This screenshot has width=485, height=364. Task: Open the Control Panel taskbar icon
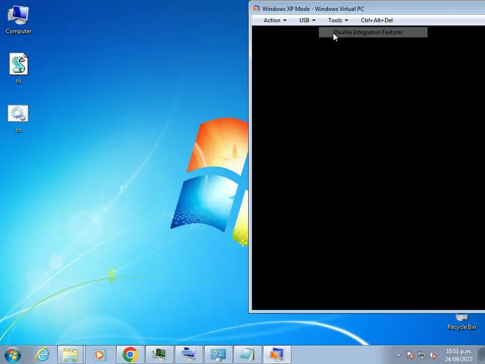tap(218, 355)
